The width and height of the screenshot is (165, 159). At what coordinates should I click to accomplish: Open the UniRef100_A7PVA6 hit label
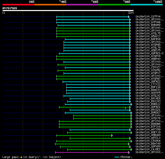[x=148, y=22]
